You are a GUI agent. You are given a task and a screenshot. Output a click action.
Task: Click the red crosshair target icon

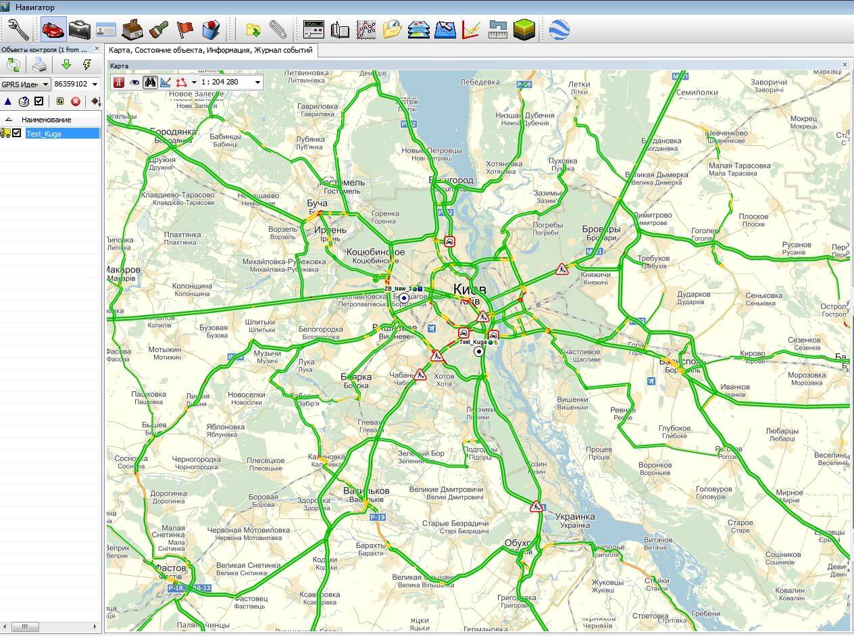tap(95, 101)
